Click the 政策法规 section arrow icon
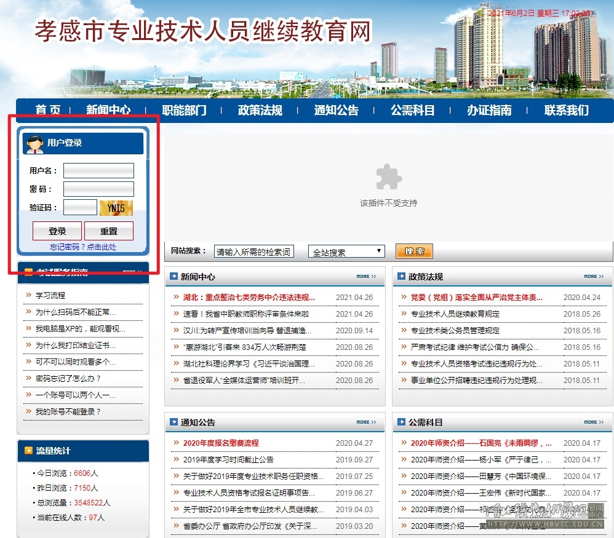The image size is (614, 538). point(401,277)
